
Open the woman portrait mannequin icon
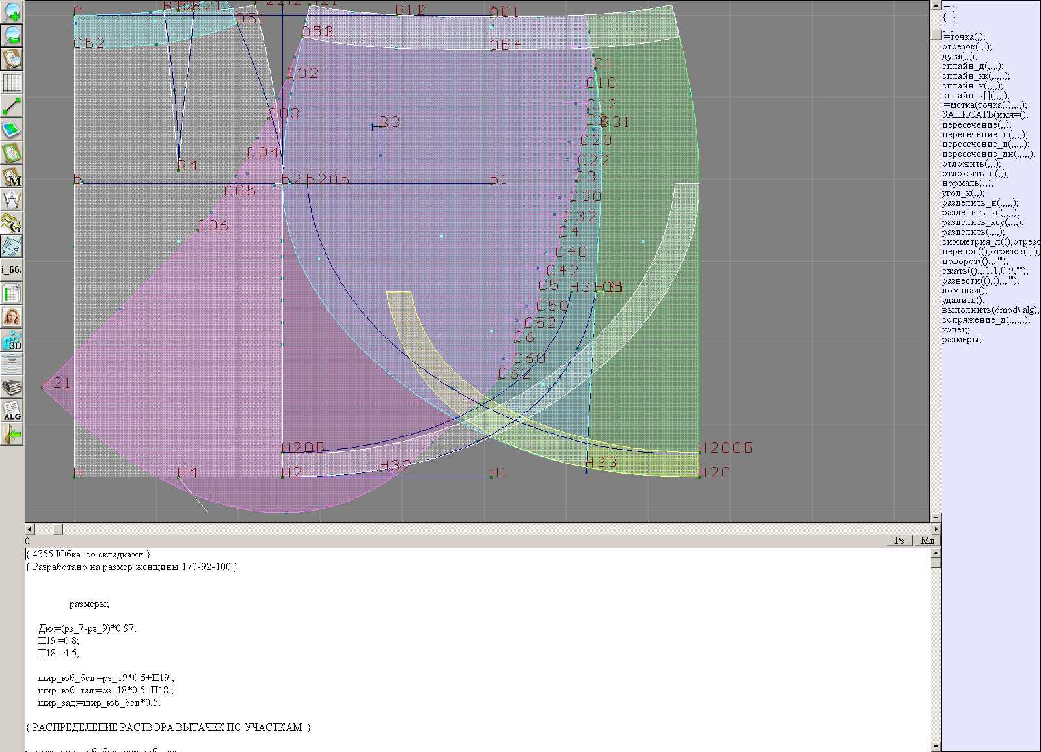tap(12, 317)
